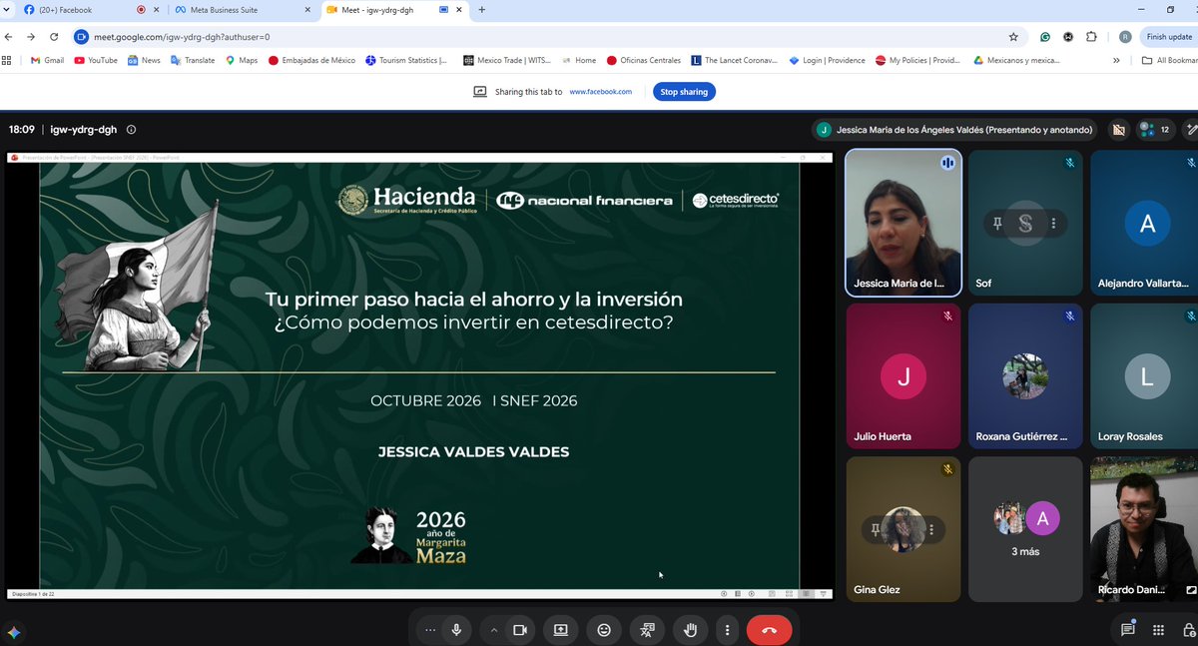Open the Gmail bookmark
The width and height of the screenshot is (1198, 646).
coord(46,60)
